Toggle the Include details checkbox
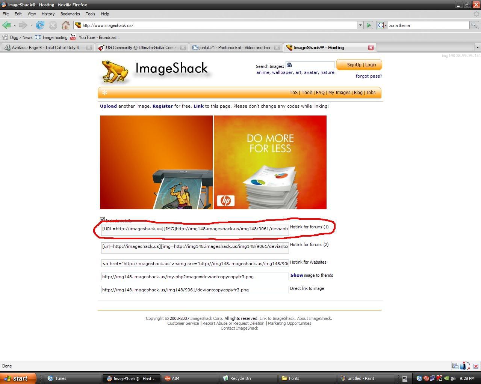Image resolution: width=481 pixels, height=384 pixels. (102, 220)
